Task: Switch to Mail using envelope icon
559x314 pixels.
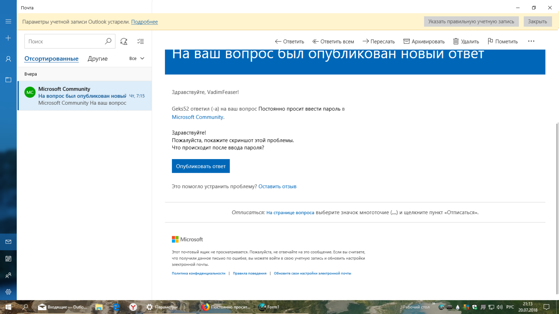Action: tap(8, 242)
